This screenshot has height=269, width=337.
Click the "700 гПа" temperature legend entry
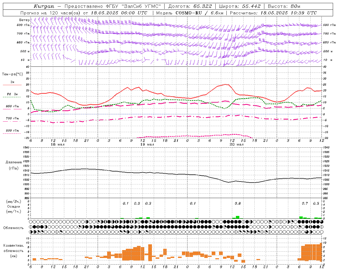click(12, 118)
